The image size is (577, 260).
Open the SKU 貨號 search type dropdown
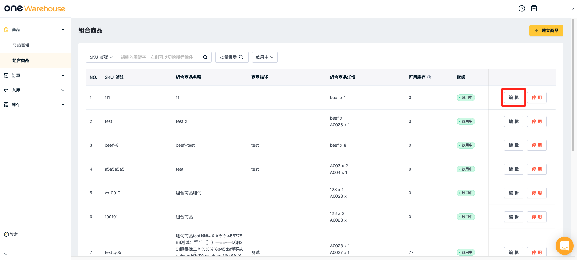(101, 57)
